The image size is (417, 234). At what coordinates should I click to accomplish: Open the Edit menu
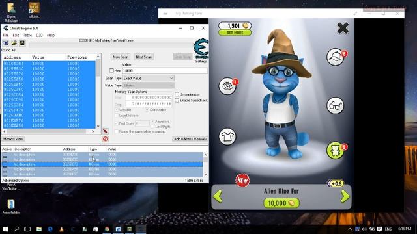point(16,35)
